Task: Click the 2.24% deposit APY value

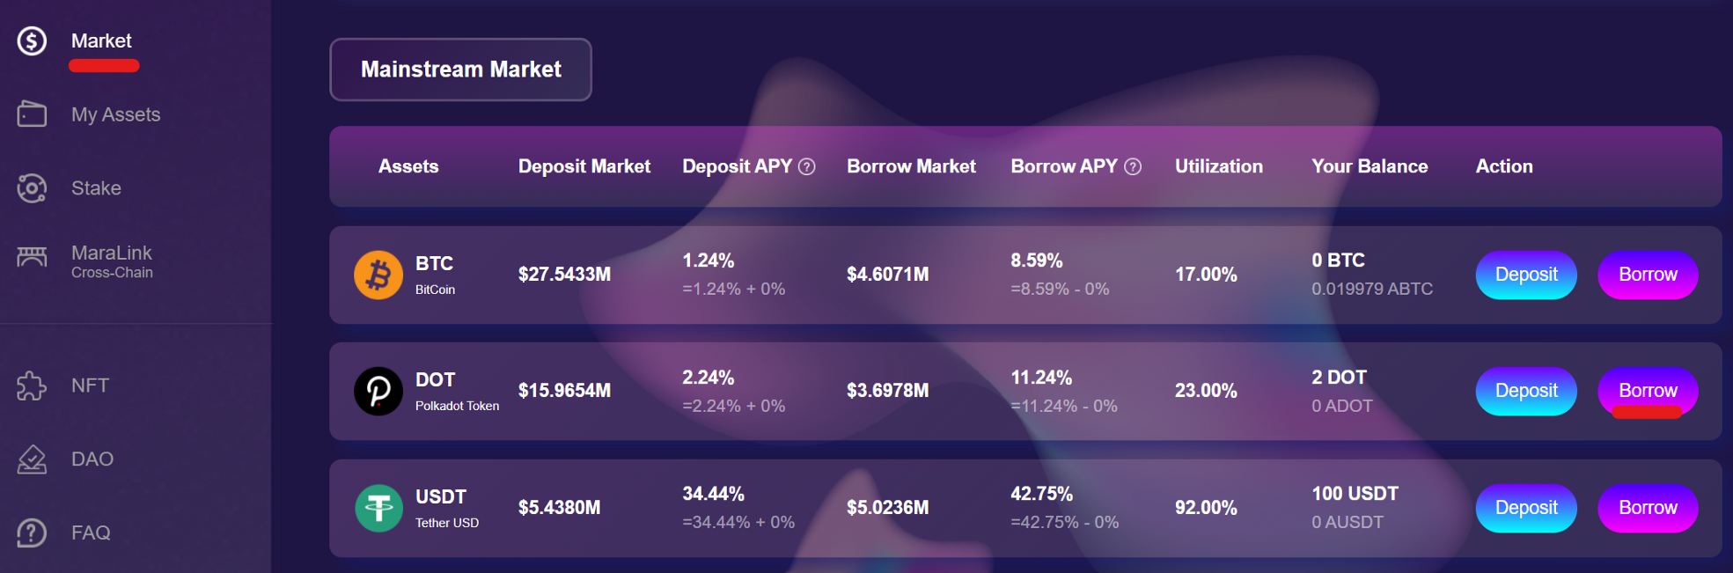Action: coord(709,378)
